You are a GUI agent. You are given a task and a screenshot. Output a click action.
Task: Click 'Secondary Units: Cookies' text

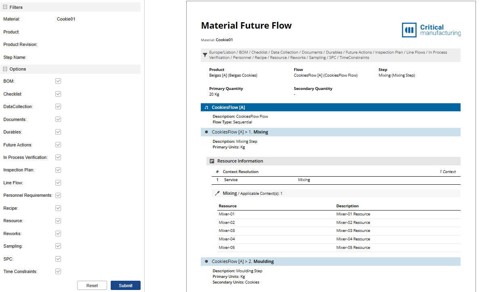[236, 282]
